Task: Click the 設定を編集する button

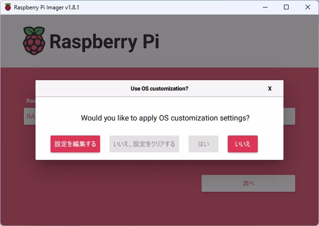Action: click(75, 144)
